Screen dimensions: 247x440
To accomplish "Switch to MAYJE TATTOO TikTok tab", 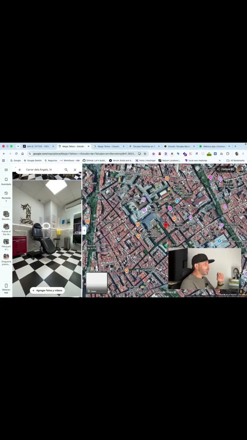I will pos(38,146).
